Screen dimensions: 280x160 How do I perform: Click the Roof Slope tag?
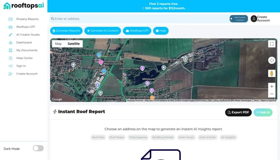coord(117,137)
